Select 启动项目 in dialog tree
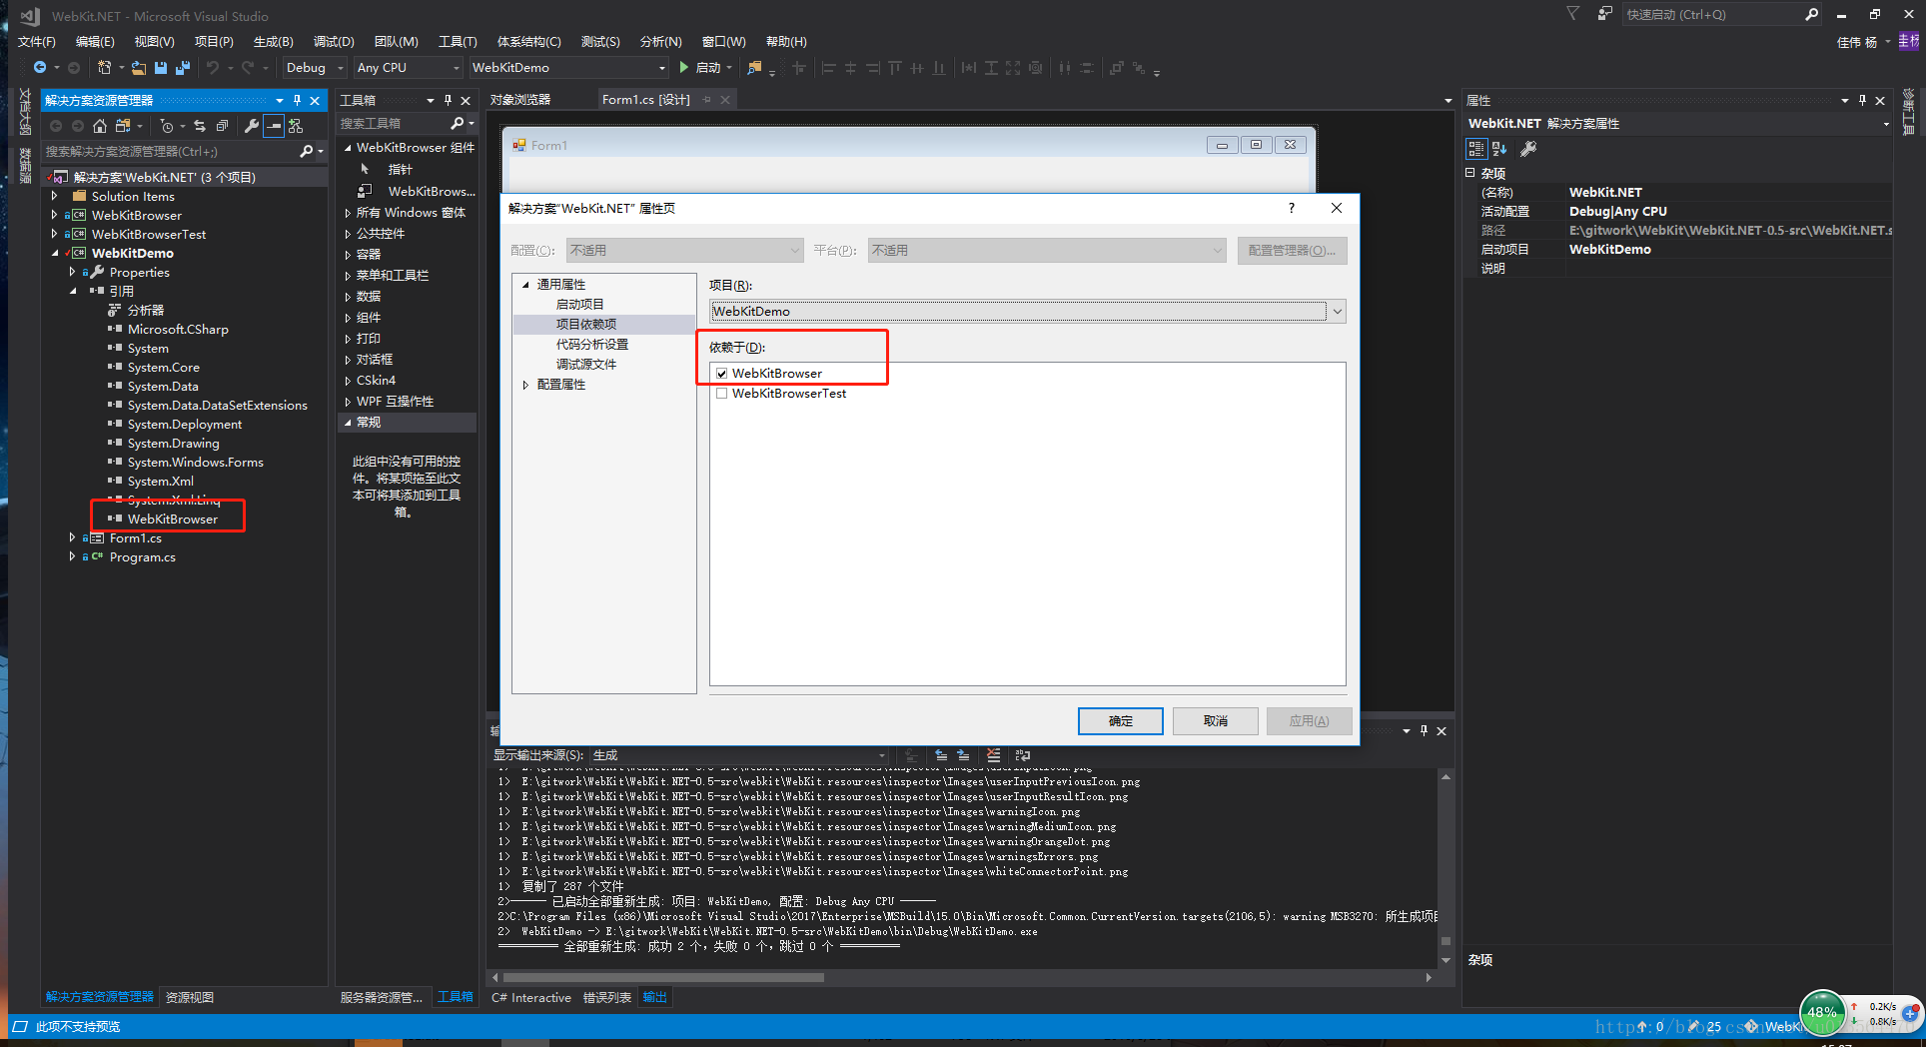 (x=579, y=305)
